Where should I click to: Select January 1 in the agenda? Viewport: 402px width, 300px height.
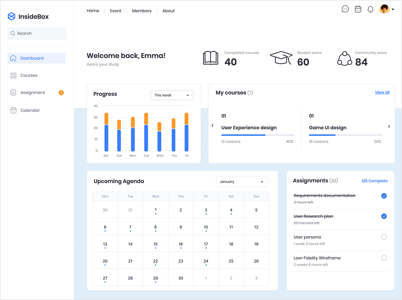pos(156,209)
